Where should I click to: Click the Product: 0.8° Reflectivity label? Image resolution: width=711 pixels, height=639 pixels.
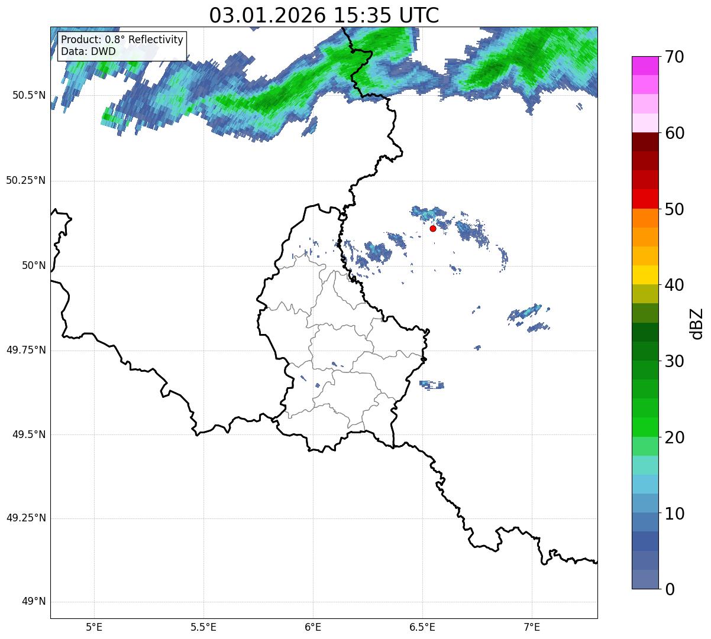(x=122, y=40)
